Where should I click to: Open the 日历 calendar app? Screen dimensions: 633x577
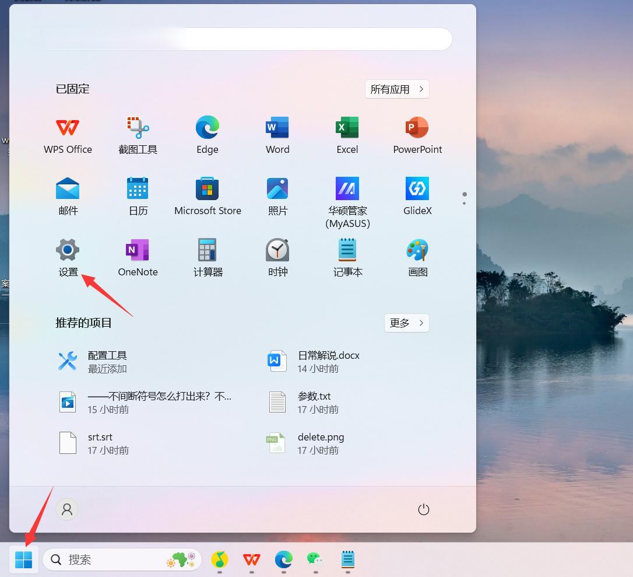click(x=138, y=197)
